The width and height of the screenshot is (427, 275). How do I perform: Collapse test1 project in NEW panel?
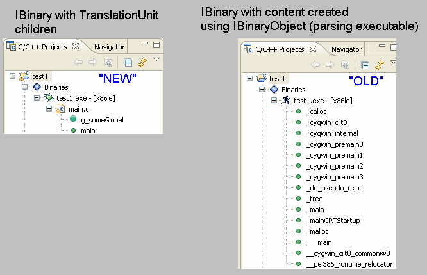(13, 76)
